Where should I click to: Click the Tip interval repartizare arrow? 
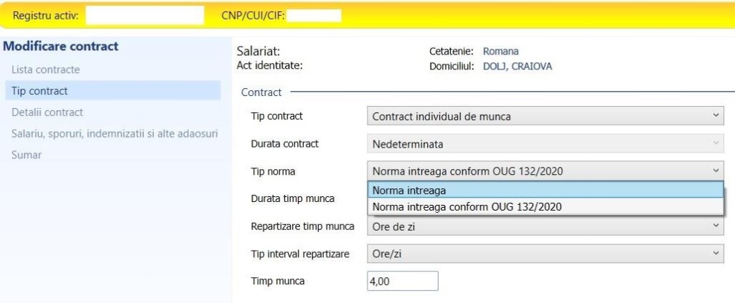click(716, 254)
